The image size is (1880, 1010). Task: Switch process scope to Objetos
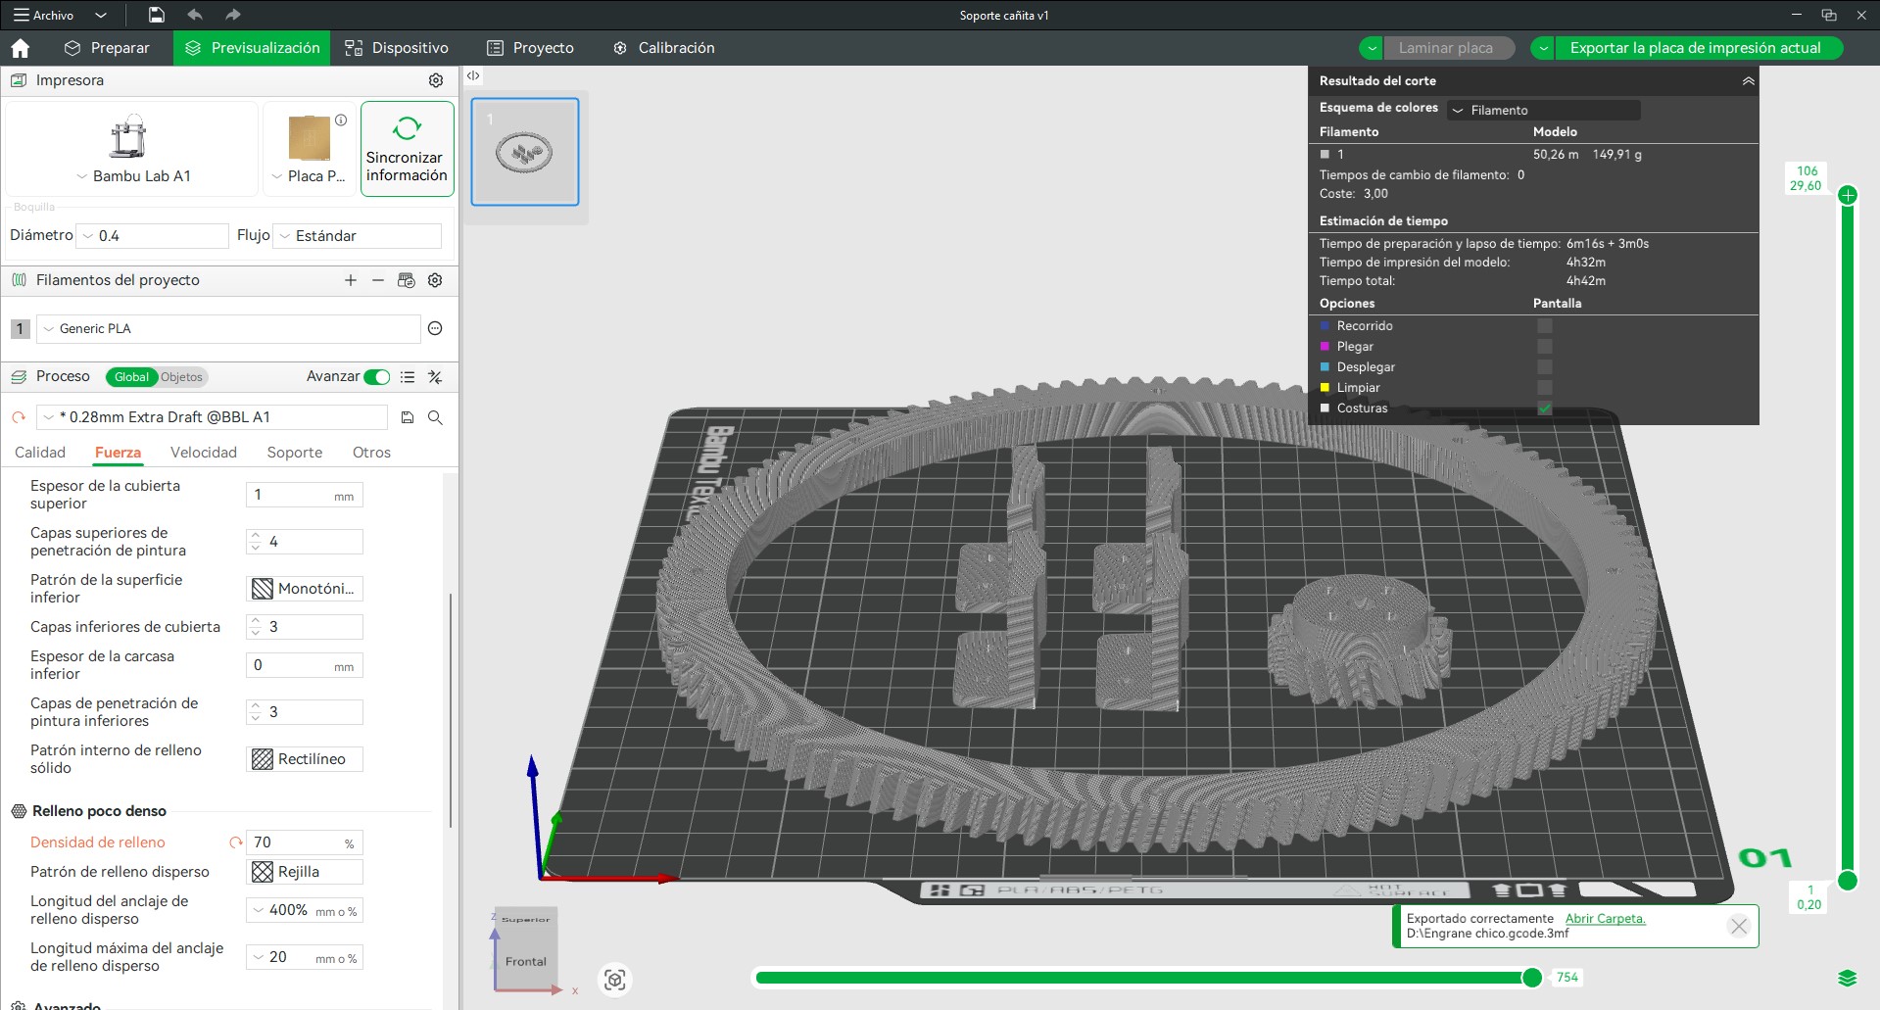pos(182,377)
